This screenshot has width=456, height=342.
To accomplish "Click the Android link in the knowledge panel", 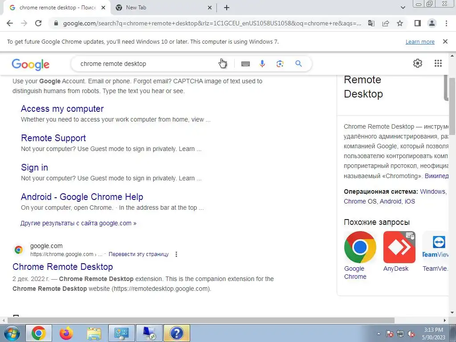I will pos(391,201).
